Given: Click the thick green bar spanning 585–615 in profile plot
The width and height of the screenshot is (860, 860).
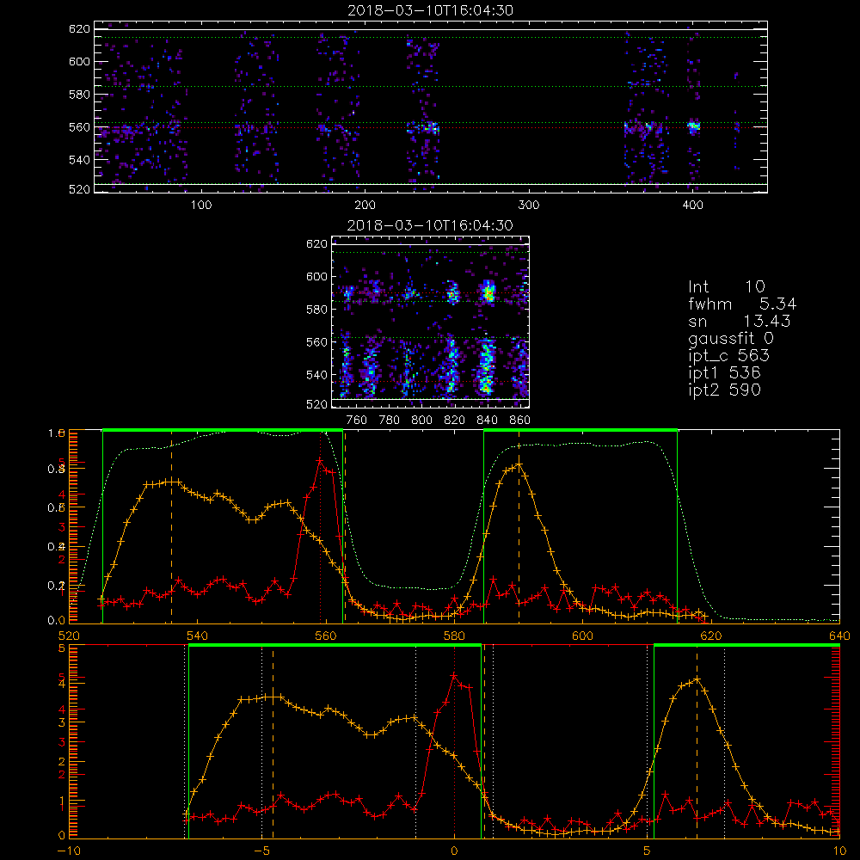Looking at the screenshot, I should point(580,431).
